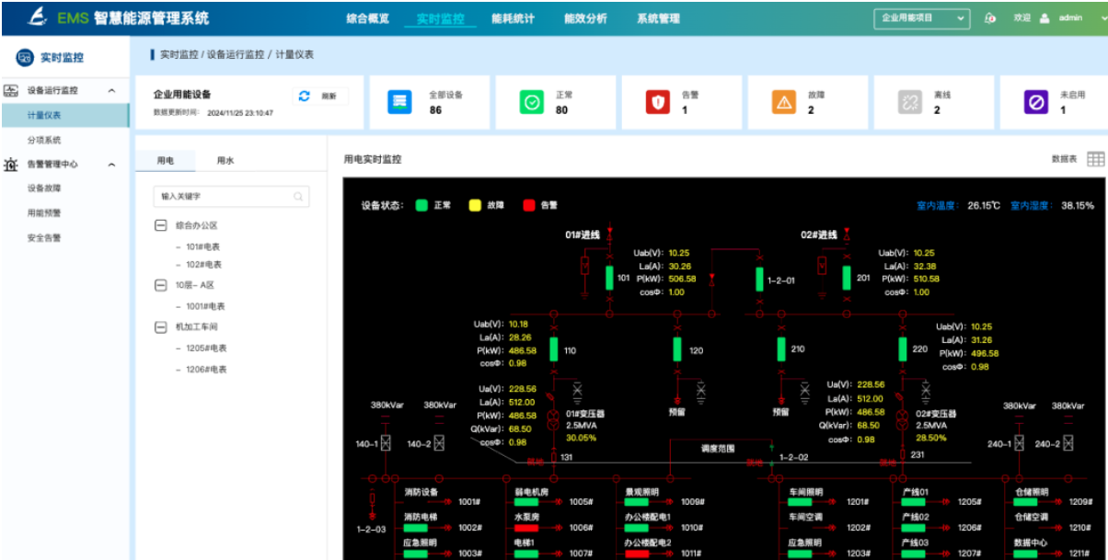Screen dimensions: 1108x560
Task: Click the gray 离线 broken-link icon
Action: pyautogui.click(x=909, y=102)
